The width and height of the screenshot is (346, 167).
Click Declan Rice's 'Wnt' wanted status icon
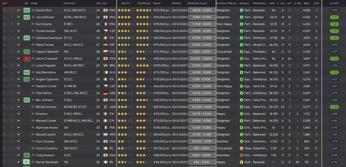(x=26, y=10)
